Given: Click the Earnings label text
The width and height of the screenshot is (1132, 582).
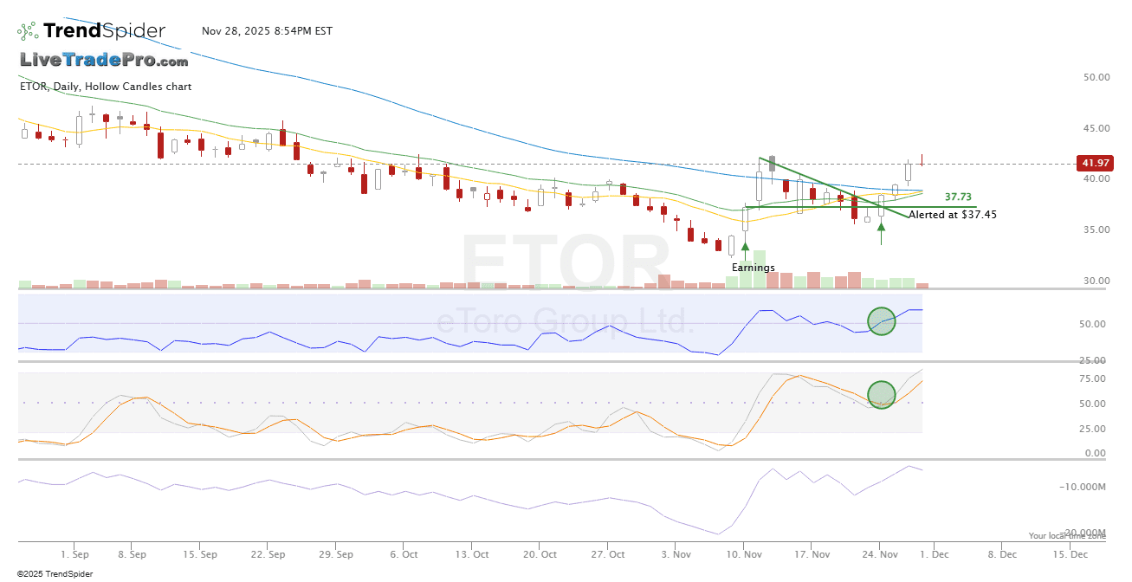Looking at the screenshot, I should click(x=753, y=268).
